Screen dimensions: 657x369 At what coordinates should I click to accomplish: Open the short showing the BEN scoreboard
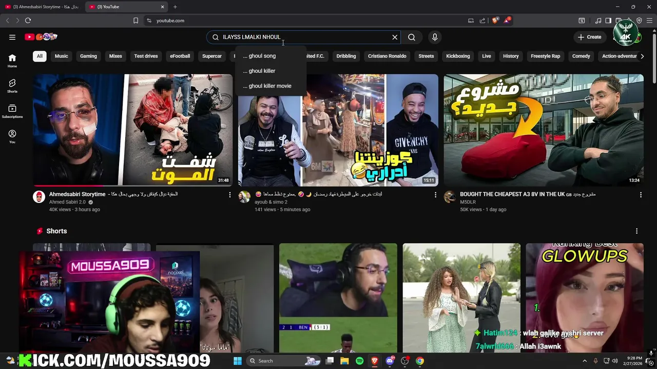coord(338,298)
